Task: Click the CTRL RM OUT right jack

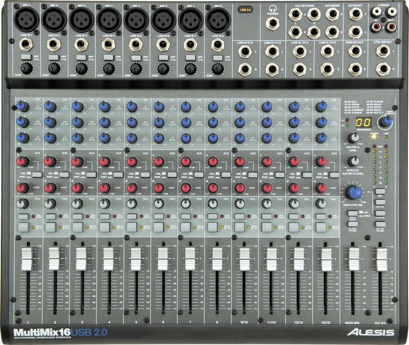Action: (383, 69)
